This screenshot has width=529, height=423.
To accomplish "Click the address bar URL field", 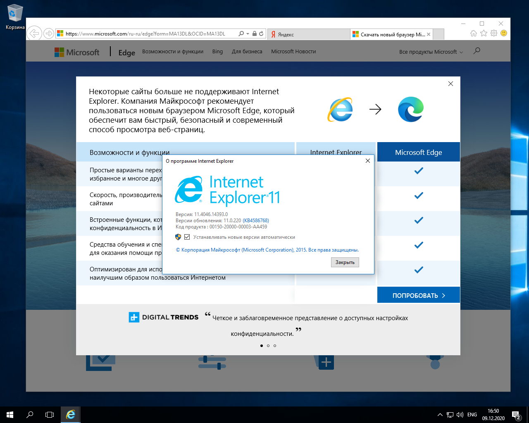I will (146, 34).
